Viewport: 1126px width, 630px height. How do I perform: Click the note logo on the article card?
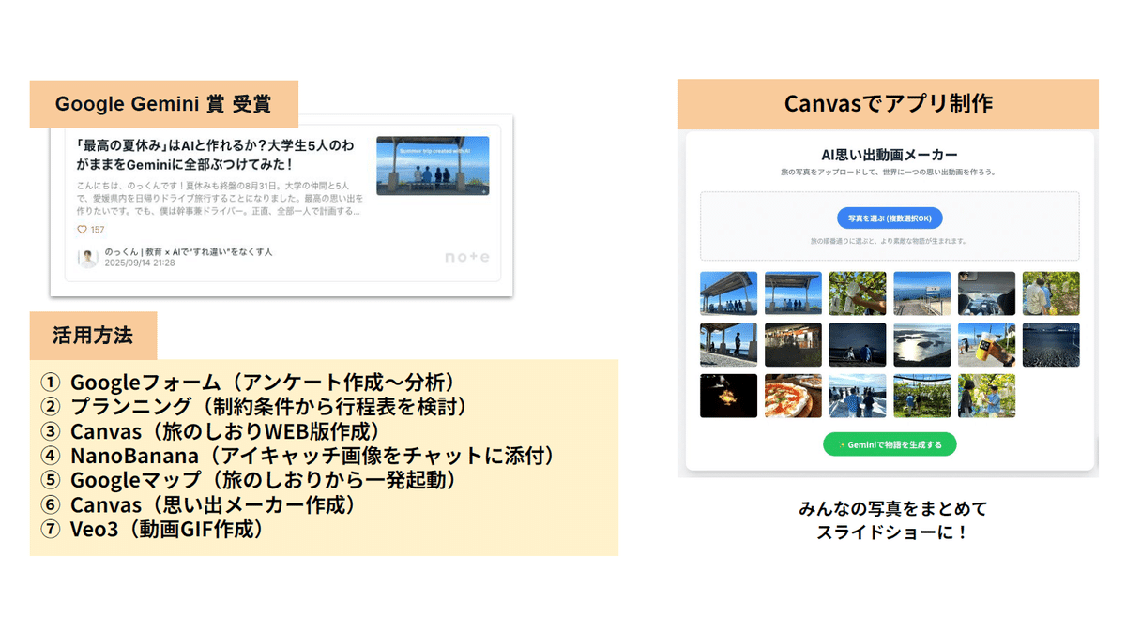(x=466, y=257)
